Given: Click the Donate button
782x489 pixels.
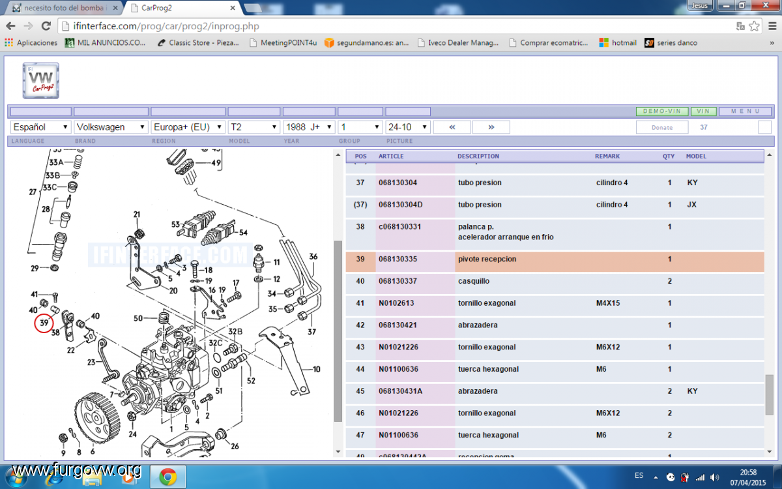Looking at the screenshot, I should [x=662, y=127].
